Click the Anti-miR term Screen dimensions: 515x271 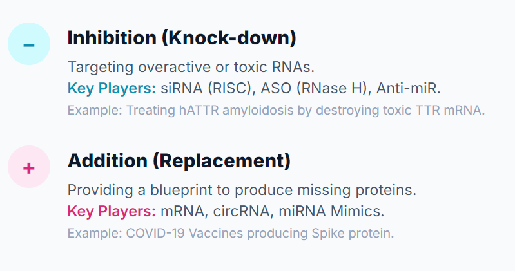coord(408,88)
